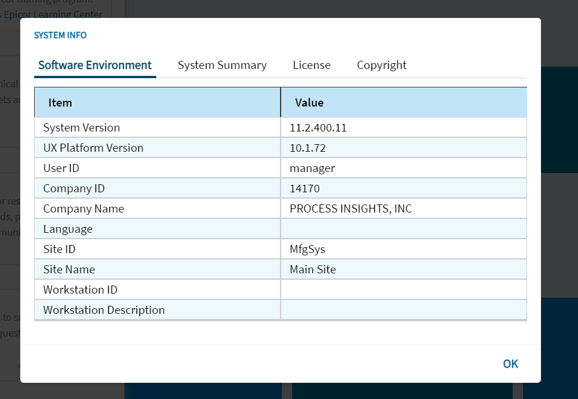578x399 pixels.
Task: Switch to the Software Environment tab
Action: [95, 65]
